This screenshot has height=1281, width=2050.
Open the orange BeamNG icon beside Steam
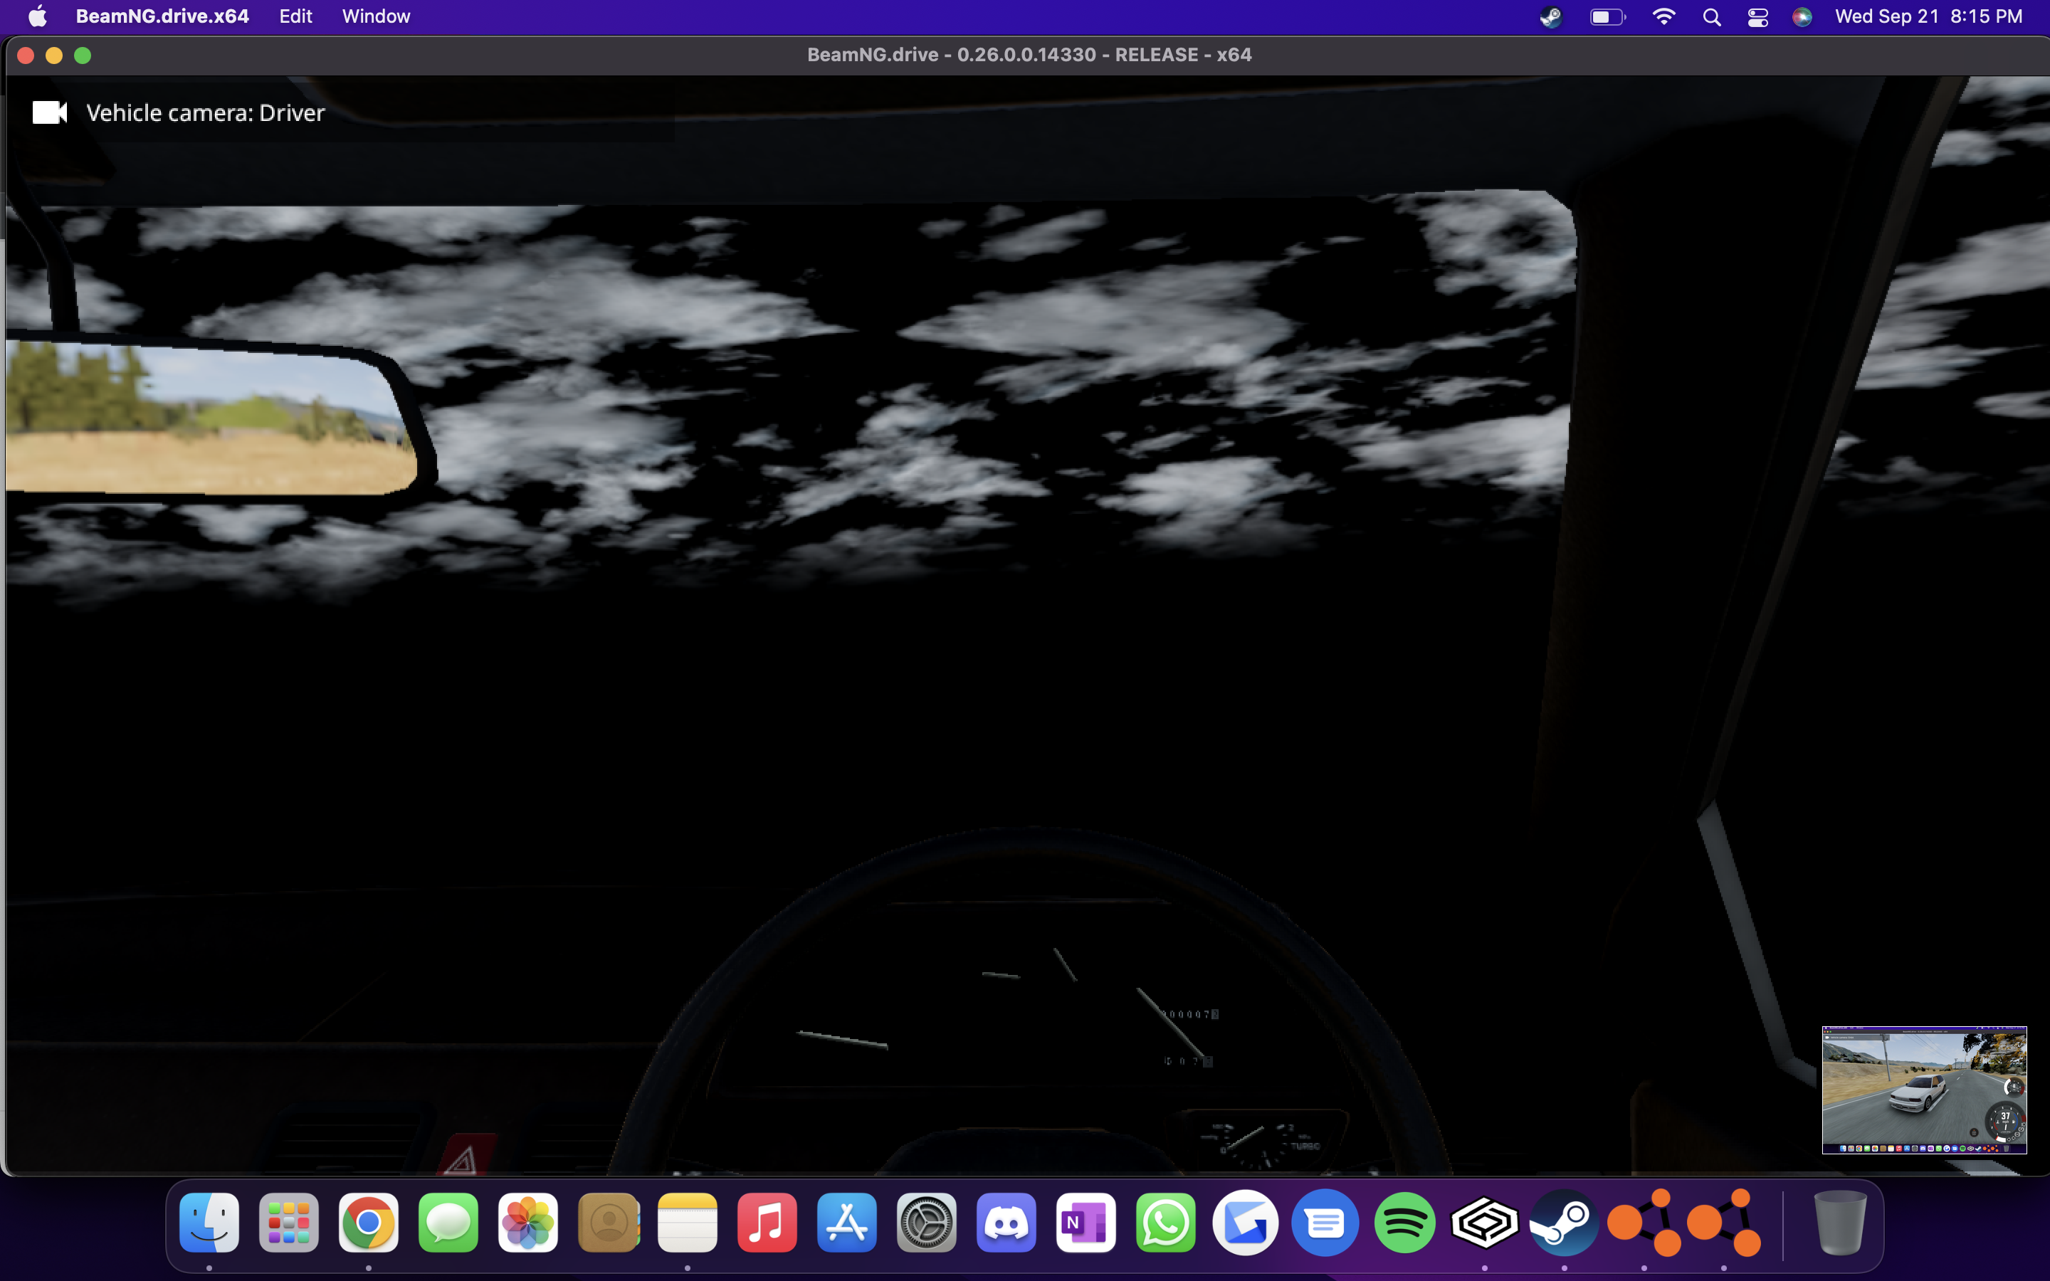point(1644,1223)
